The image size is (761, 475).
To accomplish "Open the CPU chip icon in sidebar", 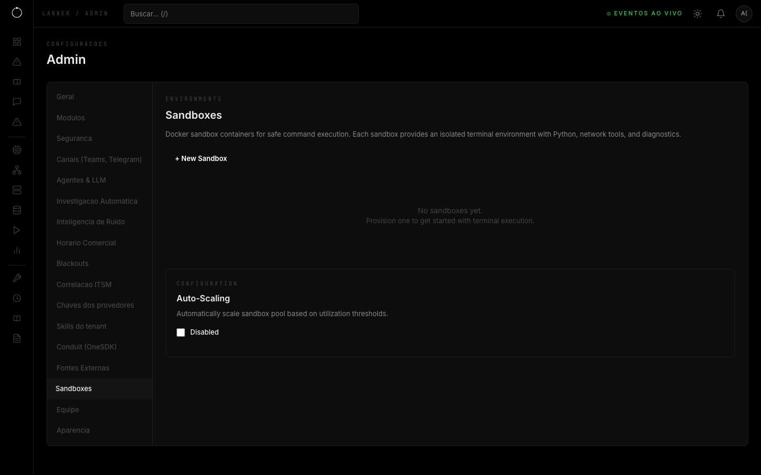I will [17, 150].
